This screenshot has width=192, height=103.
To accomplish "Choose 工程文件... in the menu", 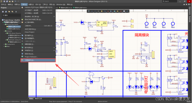I will click(x=38, y=26).
